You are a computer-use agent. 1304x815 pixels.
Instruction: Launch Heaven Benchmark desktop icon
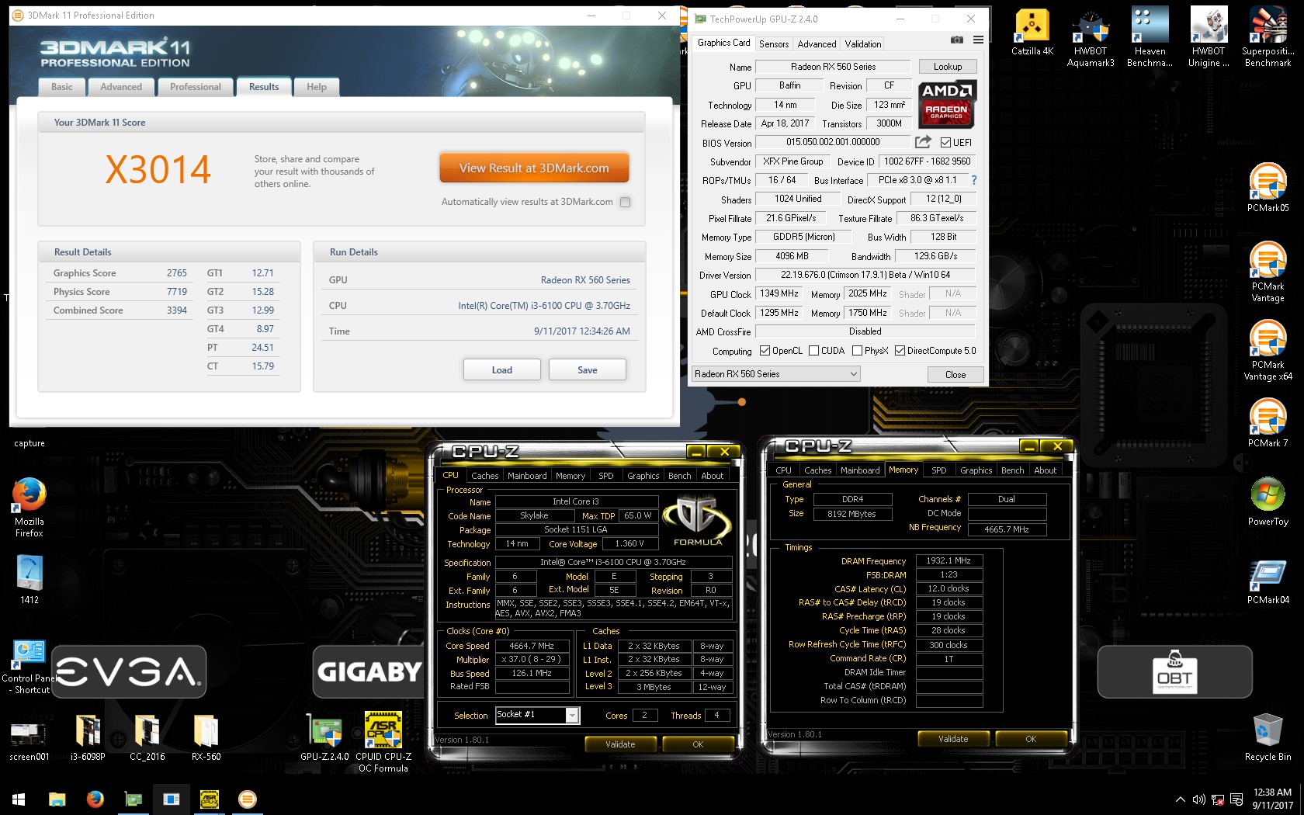tap(1150, 38)
